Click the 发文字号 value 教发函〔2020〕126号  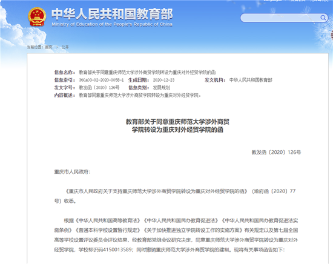99,88
